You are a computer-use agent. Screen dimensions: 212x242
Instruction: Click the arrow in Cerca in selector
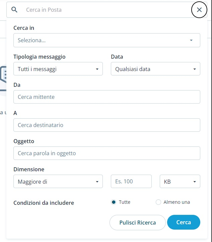pyautogui.click(x=191, y=40)
